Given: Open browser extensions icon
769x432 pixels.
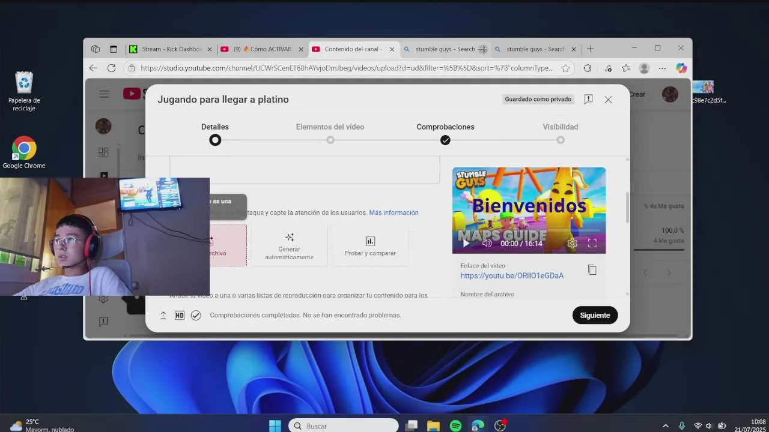Looking at the screenshot, I should (588, 68).
